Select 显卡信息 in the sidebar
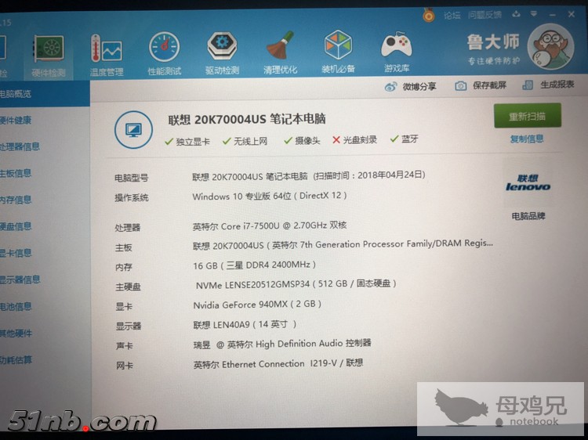Screen dimensions: 588x440 click(16, 253)
